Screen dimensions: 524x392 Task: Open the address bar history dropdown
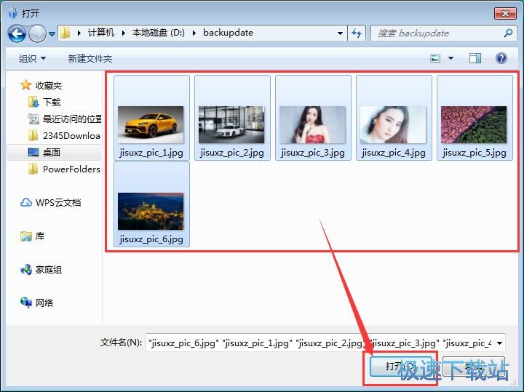click(x=340, y=33)
